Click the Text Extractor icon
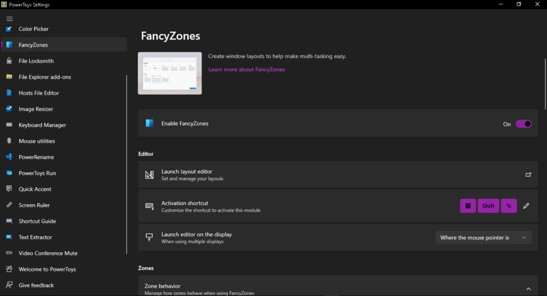Image resolution: width=547 pixels, height=296 pixels. 9,237
